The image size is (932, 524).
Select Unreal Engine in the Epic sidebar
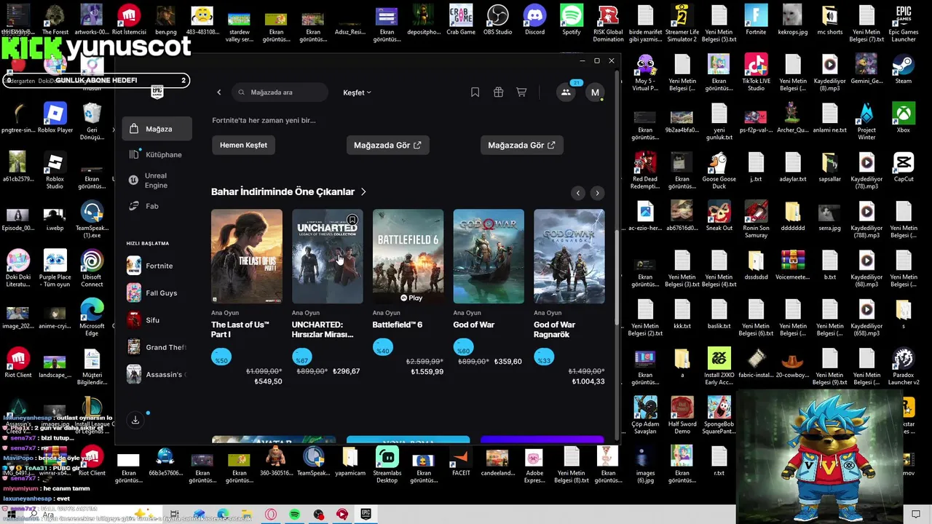point(157,180)
